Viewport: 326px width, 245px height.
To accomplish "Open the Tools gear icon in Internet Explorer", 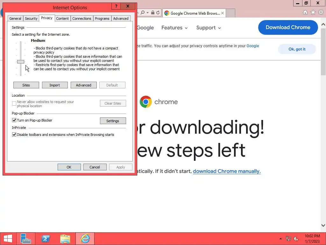I will pyautogui.click(x=321, y=12).
